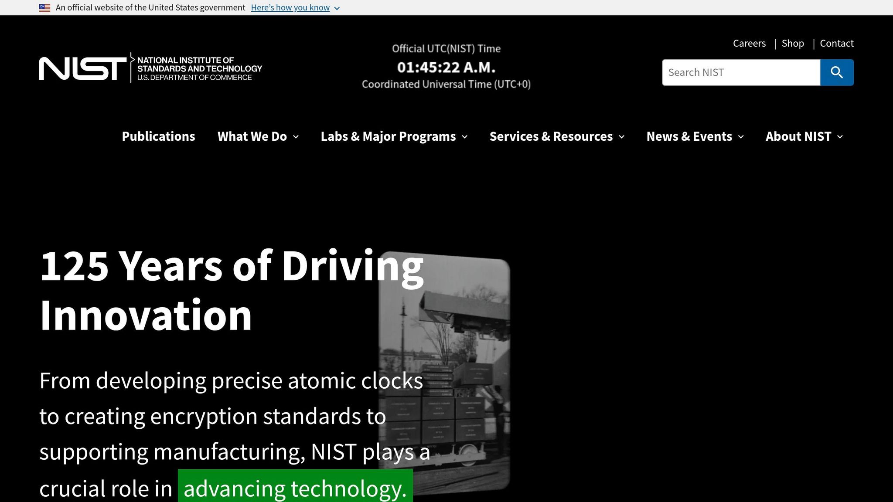Click the U.S. flag icon in the banner
Viewport: 893px width, 502px height.
(44, 7)
